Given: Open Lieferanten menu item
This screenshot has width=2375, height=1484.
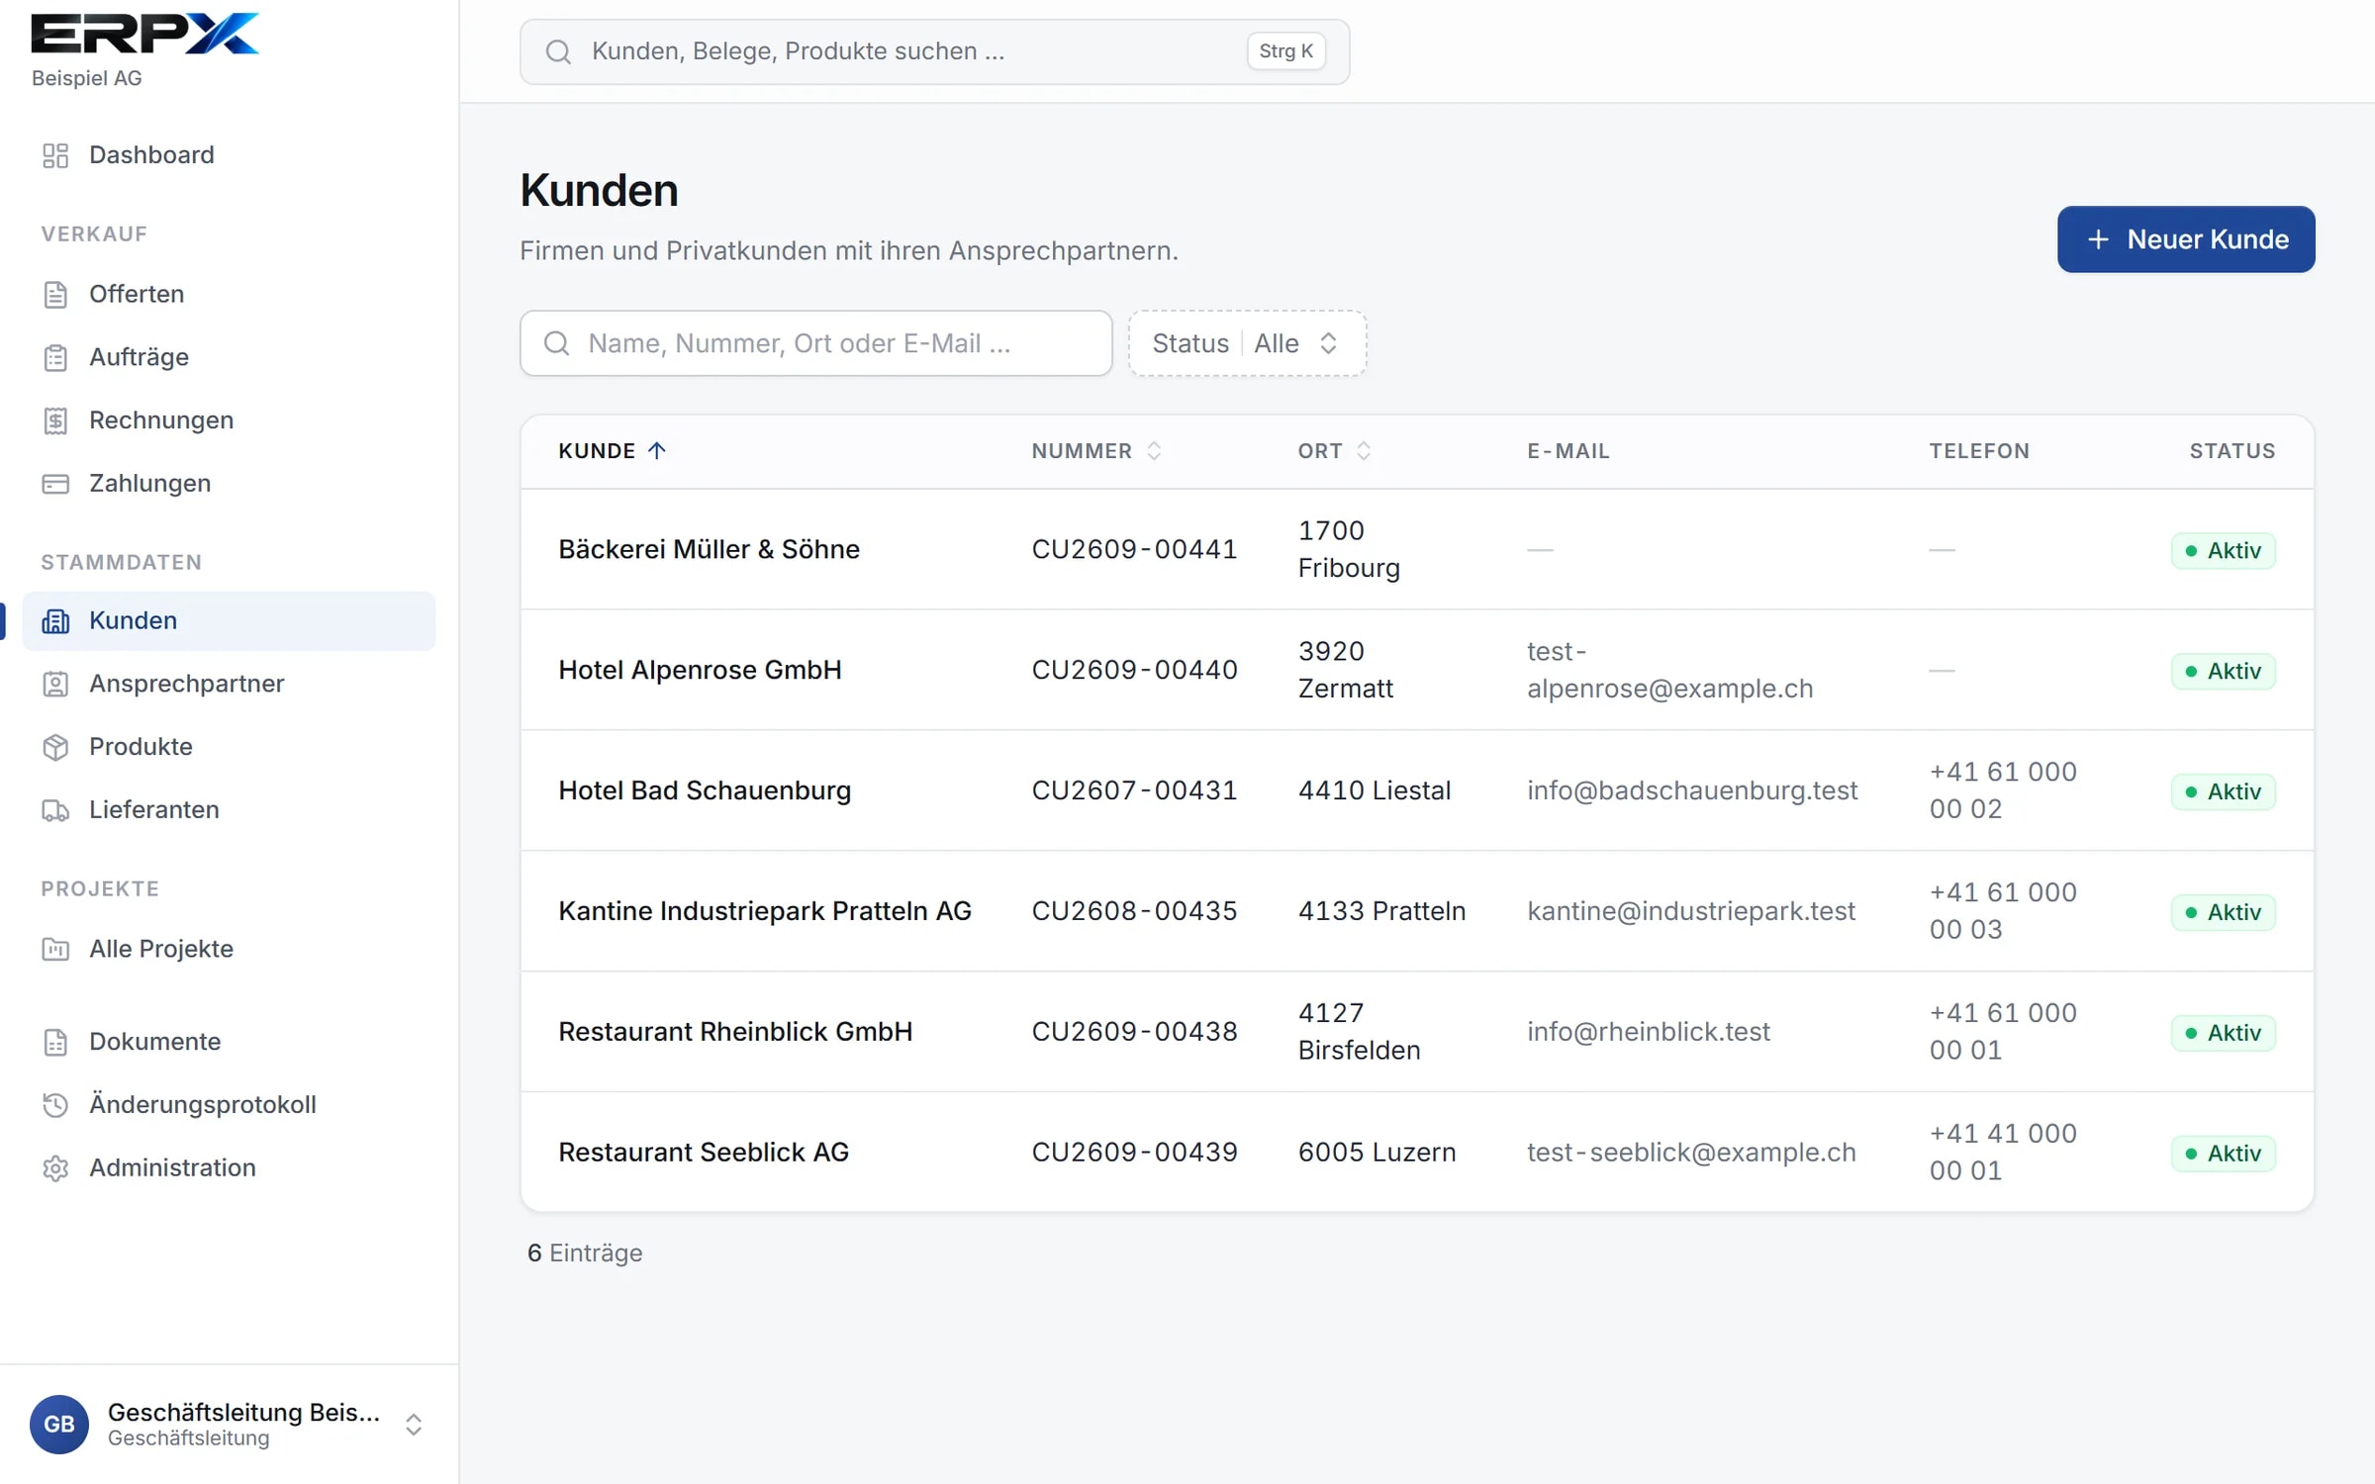Looking at the screenshot, I should tap(229, 810).
